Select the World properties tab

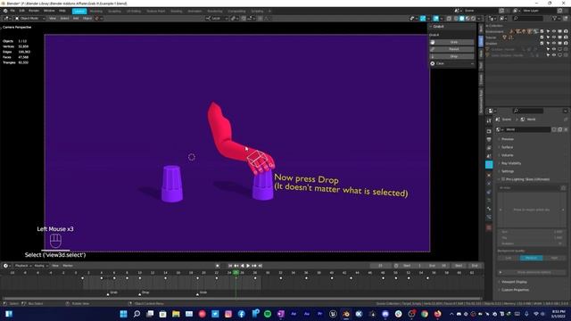pyautogui.click(x=489, y=165)
